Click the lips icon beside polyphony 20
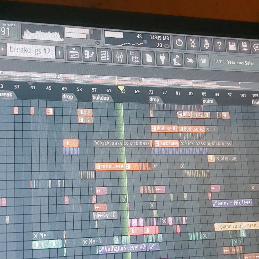This screenshot has width=259, height=259. 166,46
